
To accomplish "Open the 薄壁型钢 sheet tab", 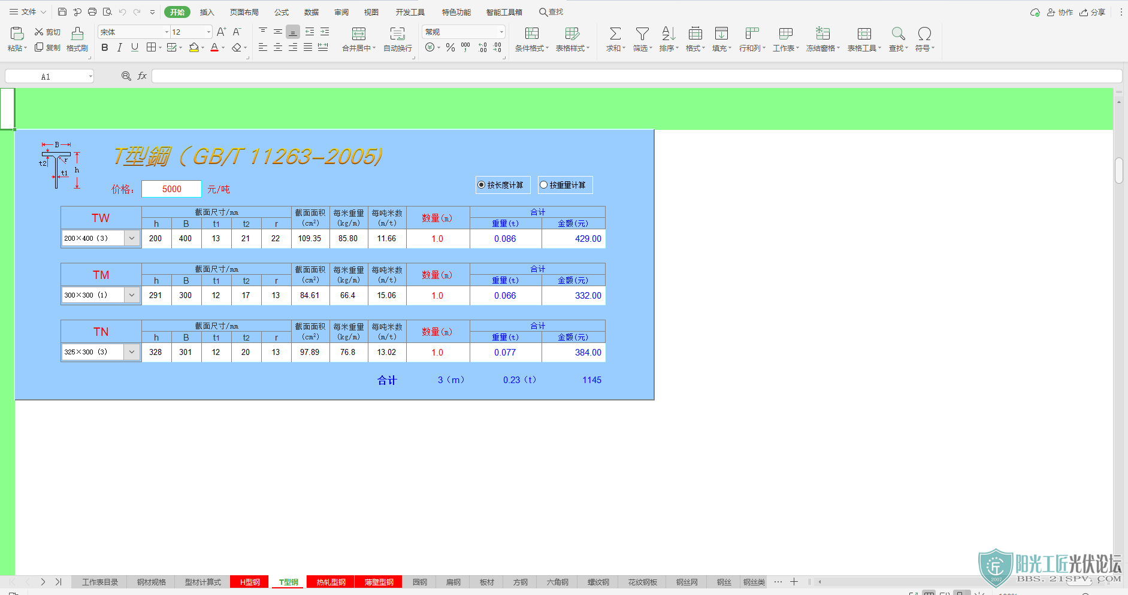I will 379,582.
